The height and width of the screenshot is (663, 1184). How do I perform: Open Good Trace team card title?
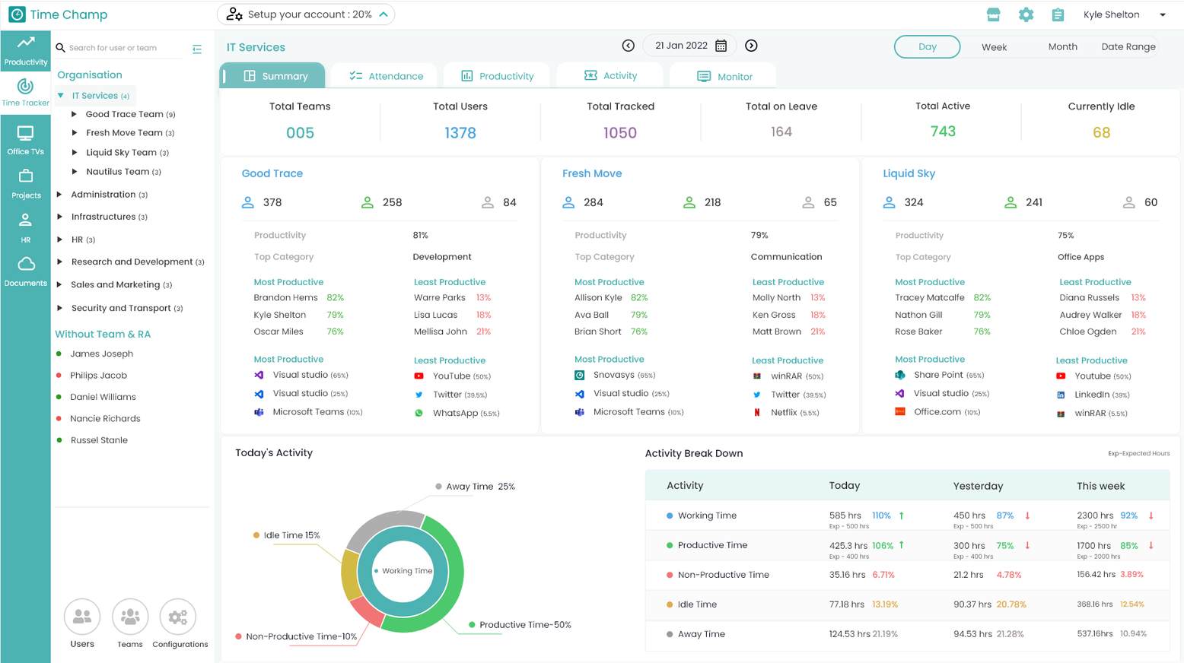coord(272,173)
